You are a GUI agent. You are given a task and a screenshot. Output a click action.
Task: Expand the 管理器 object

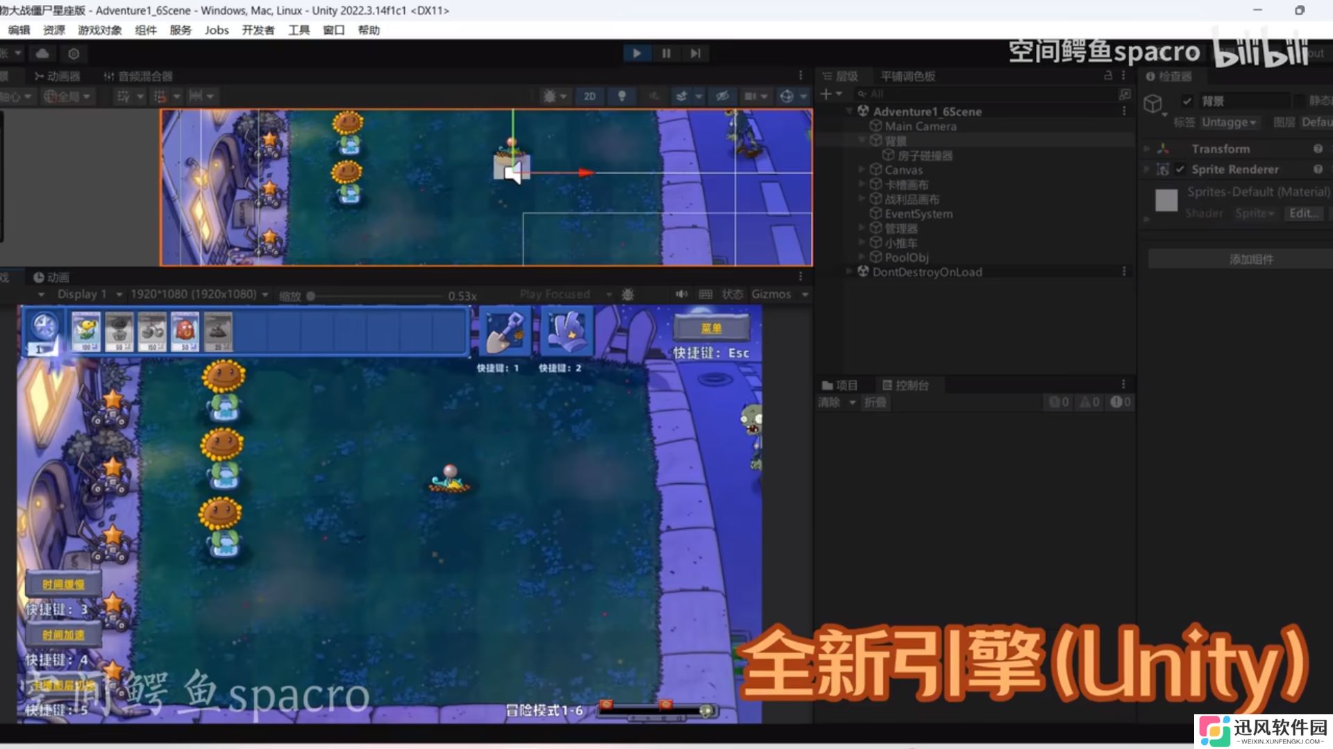pos(862,228)
